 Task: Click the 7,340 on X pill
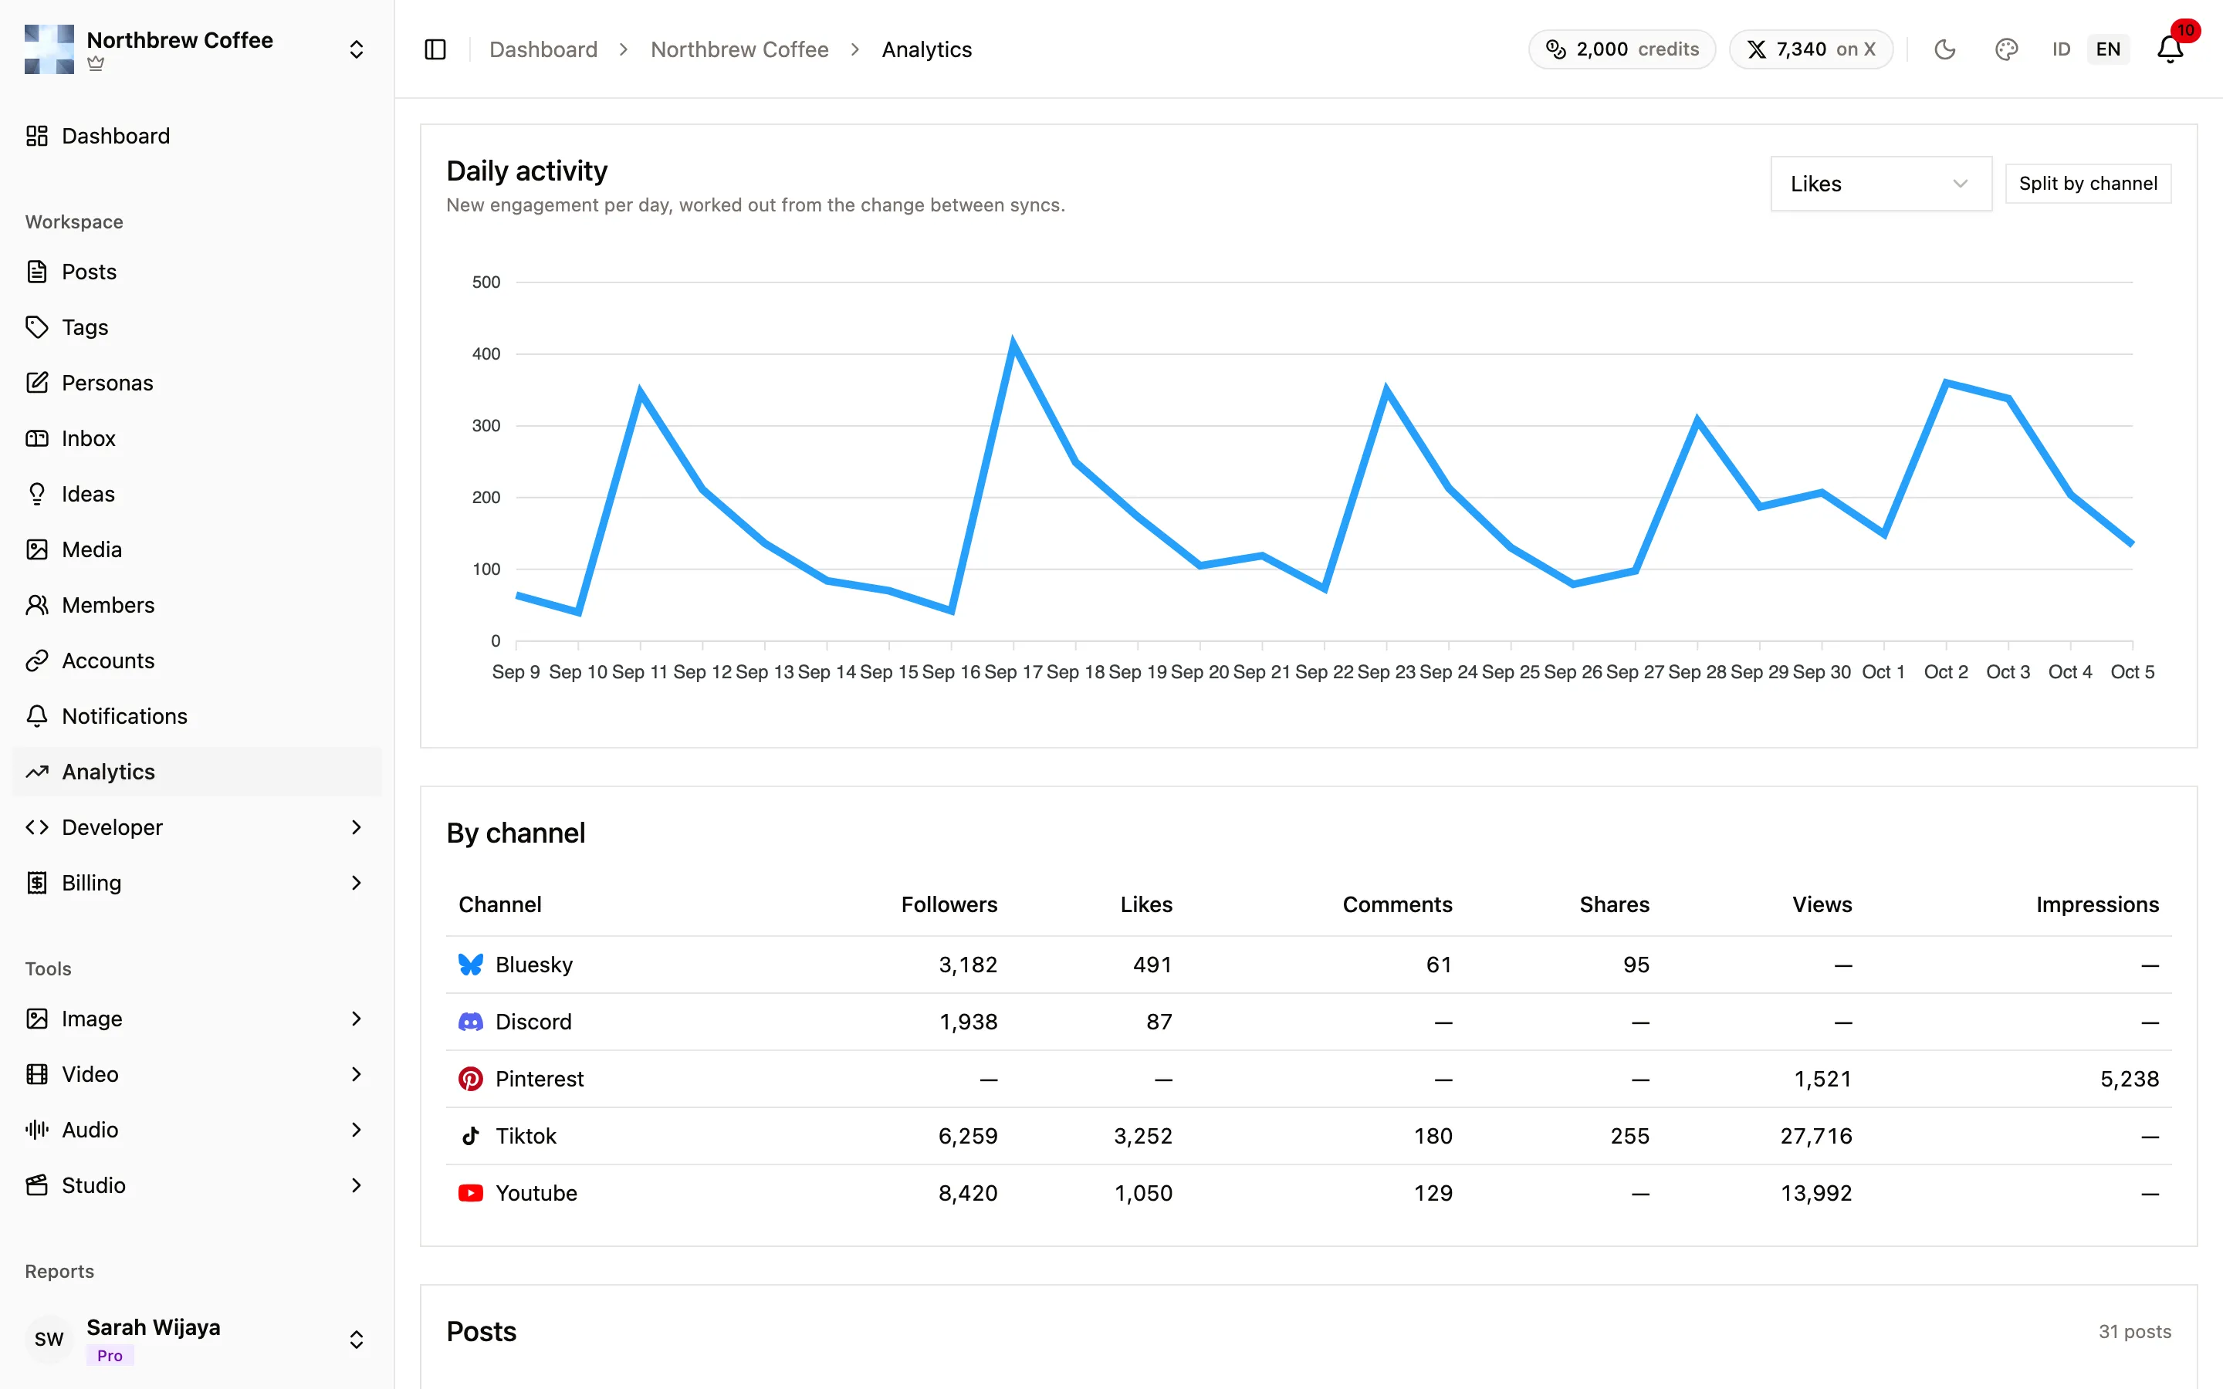(1811, 49)
